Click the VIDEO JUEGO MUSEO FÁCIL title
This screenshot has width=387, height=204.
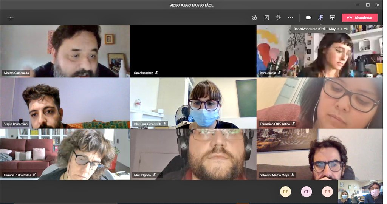click(x=191, y=5)
